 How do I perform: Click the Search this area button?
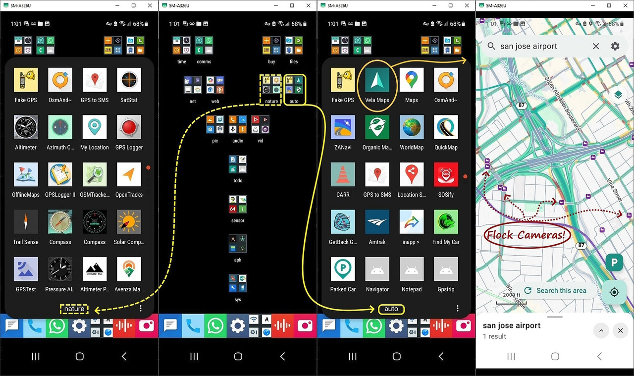555,291
